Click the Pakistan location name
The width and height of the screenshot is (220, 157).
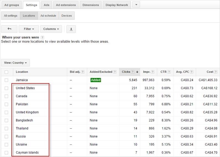pyautogui.click(x=22, y=104)
